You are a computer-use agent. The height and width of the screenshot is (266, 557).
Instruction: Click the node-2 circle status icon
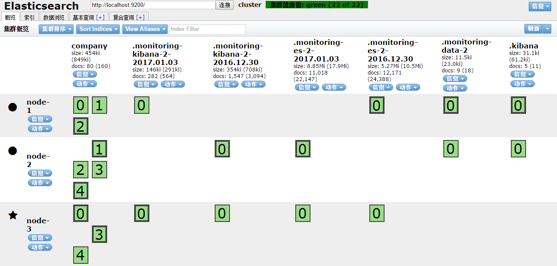(13, 150)
